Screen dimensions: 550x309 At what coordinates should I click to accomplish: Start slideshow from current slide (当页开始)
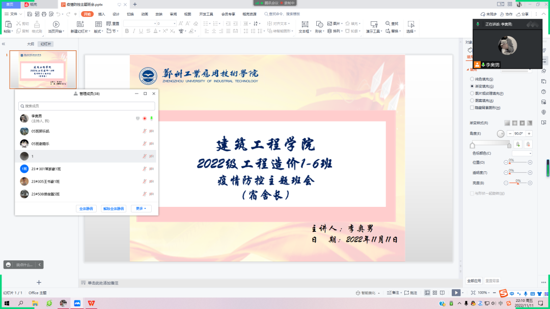pos(56,27)
